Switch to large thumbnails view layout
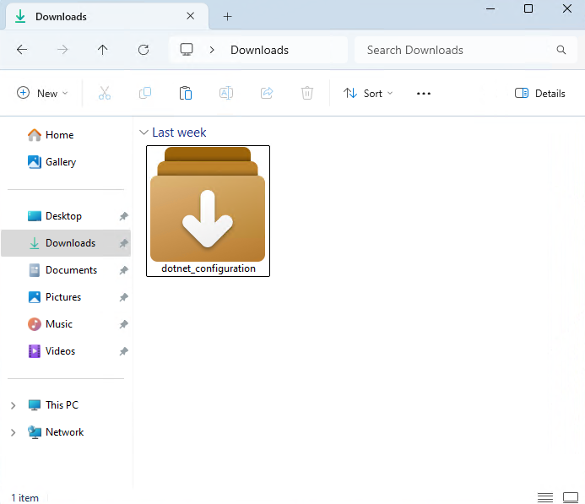The height and width of the screenshot is (504, 585). (571, 497)
